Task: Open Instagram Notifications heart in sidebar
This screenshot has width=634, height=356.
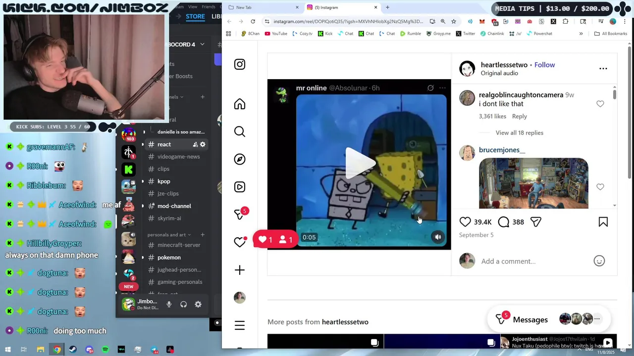Action: pos(240,242)
